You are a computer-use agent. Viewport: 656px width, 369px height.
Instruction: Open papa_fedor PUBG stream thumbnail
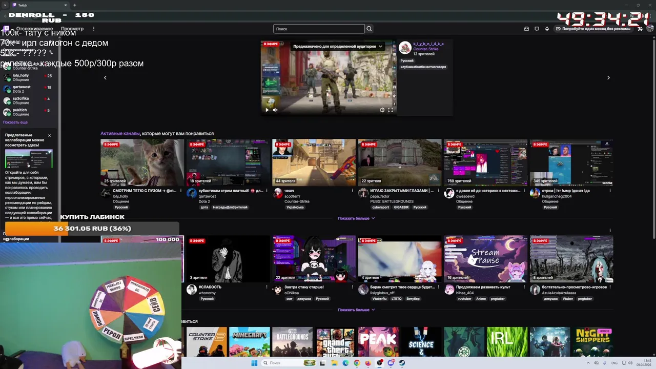pyautogui.click(x=400, y=162)
